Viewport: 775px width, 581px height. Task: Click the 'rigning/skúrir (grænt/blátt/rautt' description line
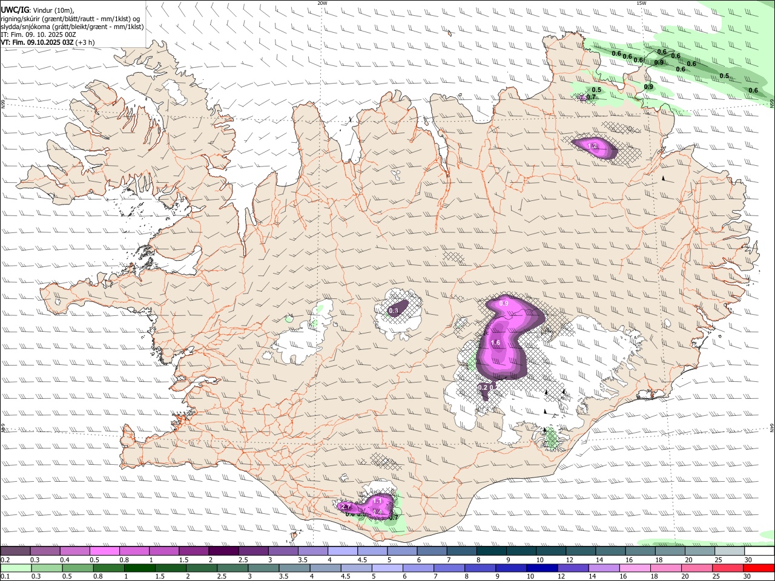pyautogui.click(x=71, y=19)
